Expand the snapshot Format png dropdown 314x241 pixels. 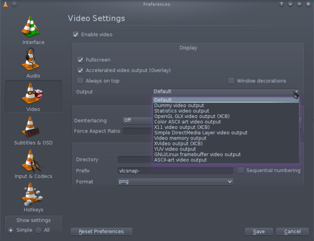[x=175, y=181]
